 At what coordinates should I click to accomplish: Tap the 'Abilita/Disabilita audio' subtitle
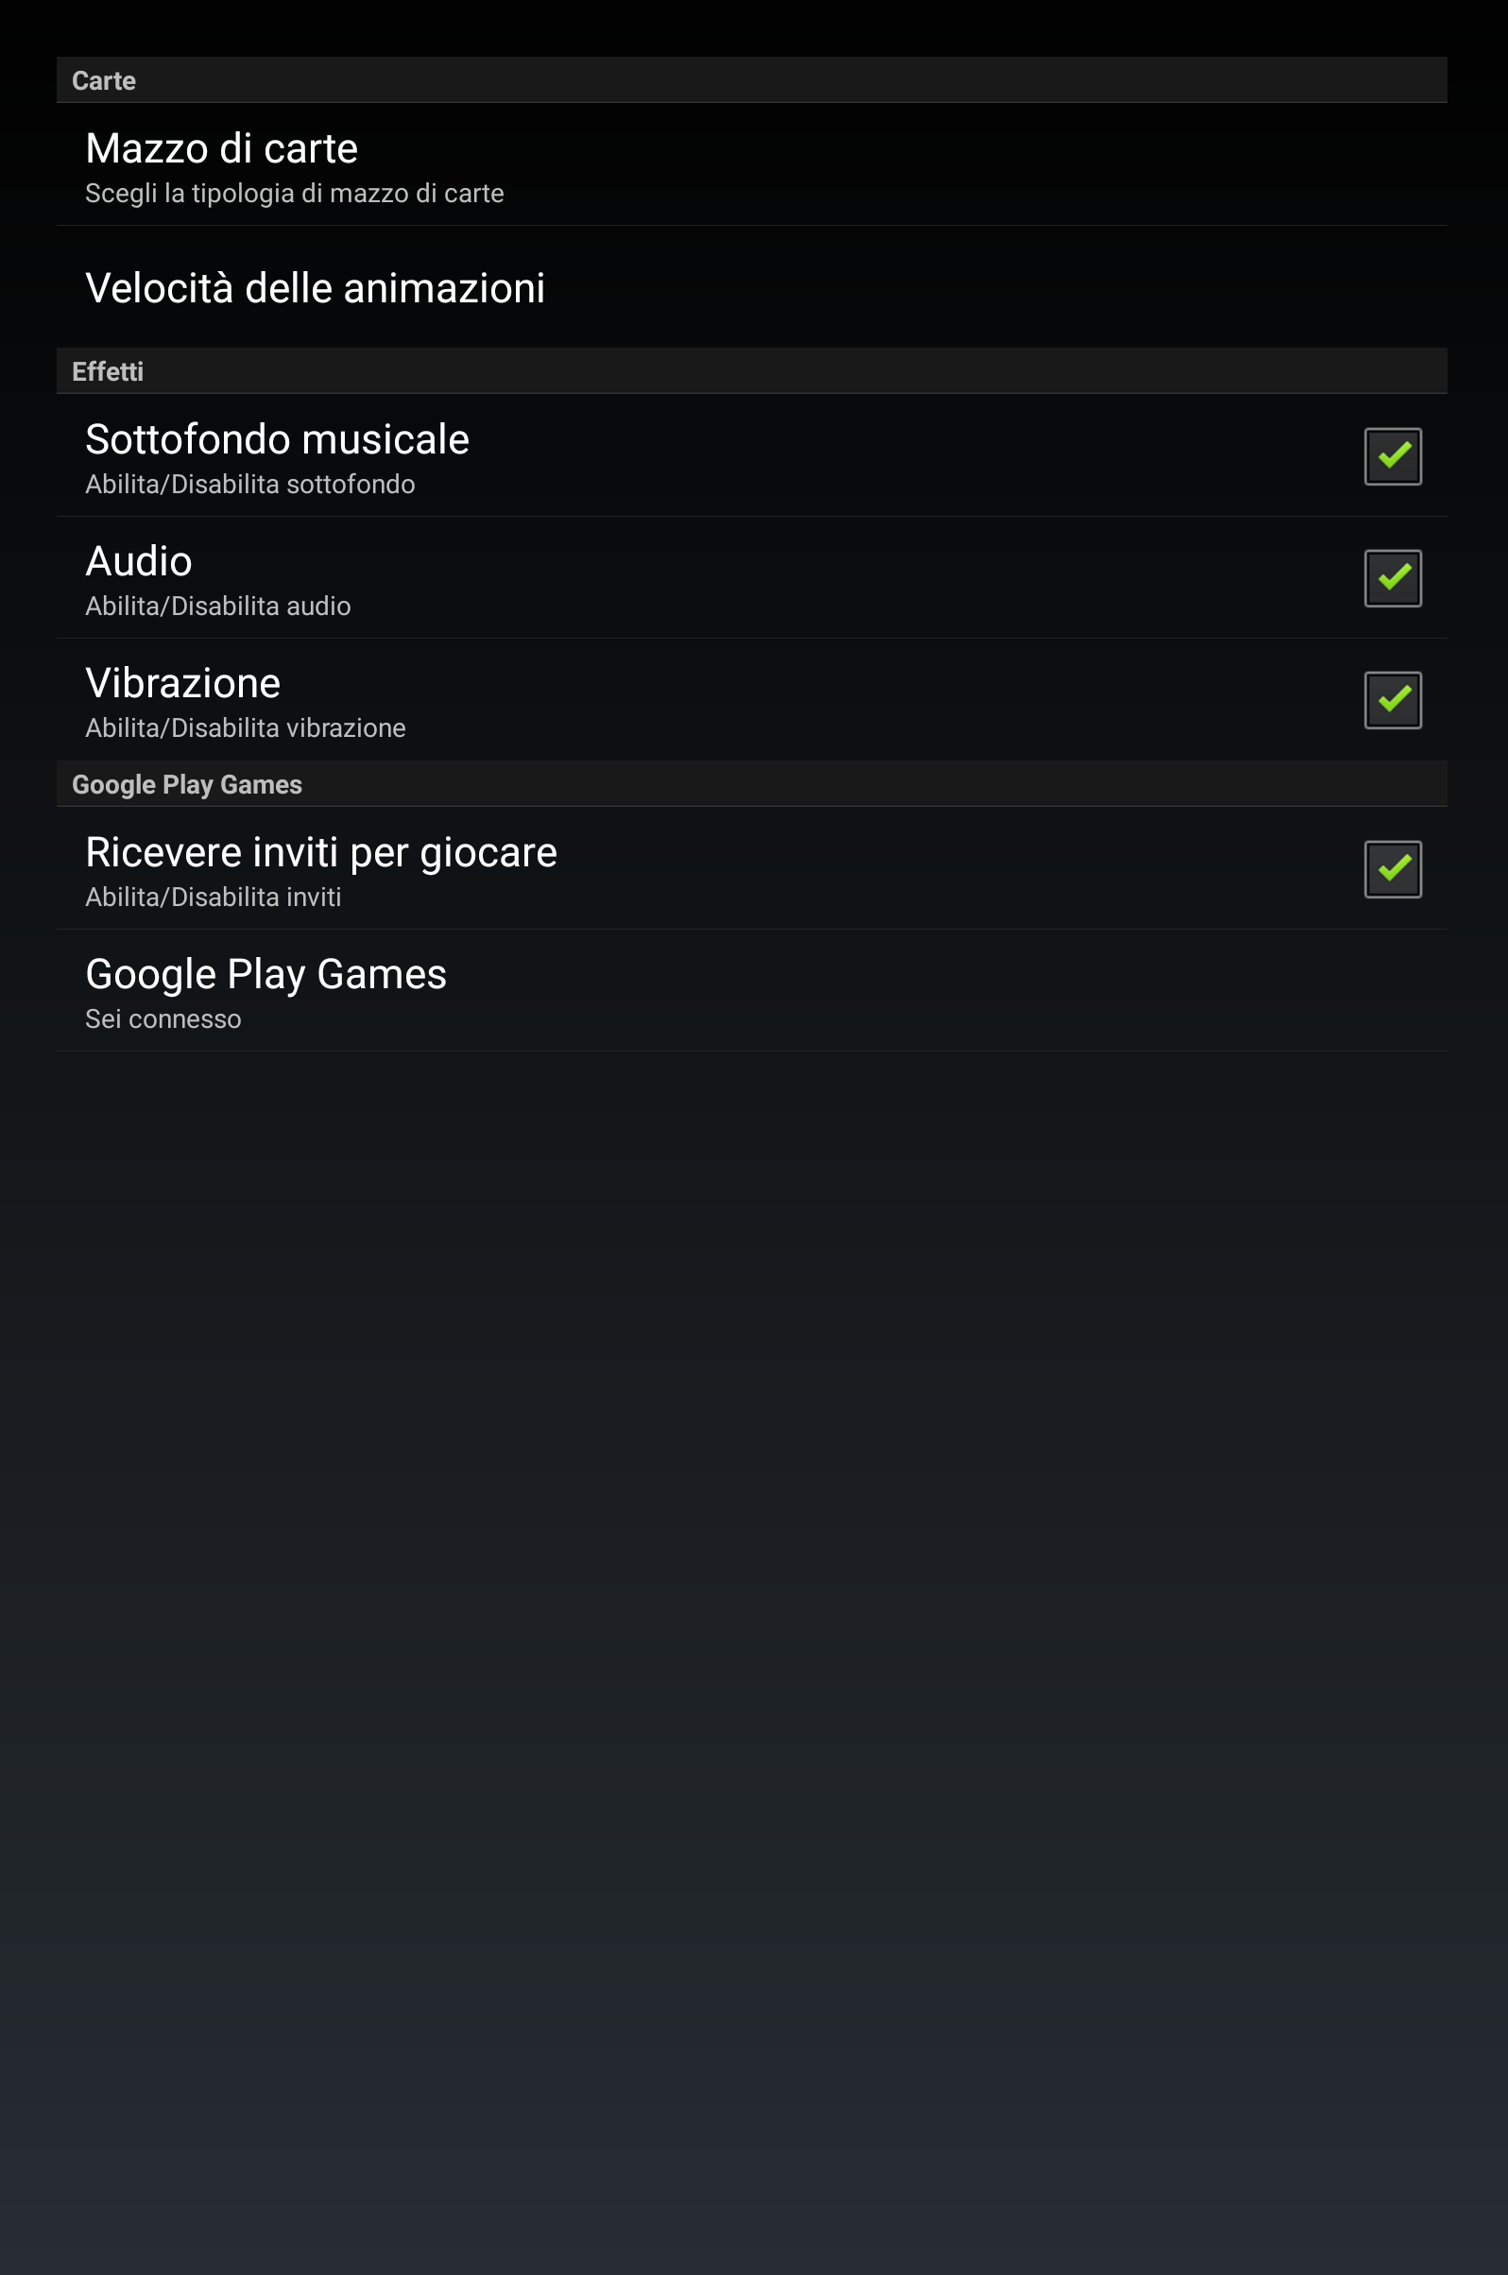[x=218, y=607]
